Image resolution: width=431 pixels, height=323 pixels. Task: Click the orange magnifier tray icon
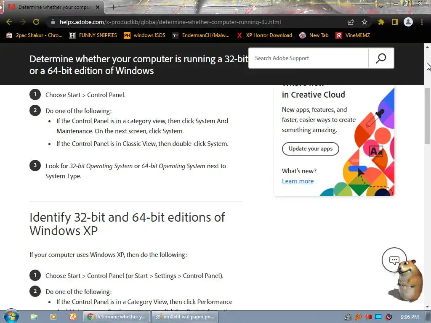[358, 317]
